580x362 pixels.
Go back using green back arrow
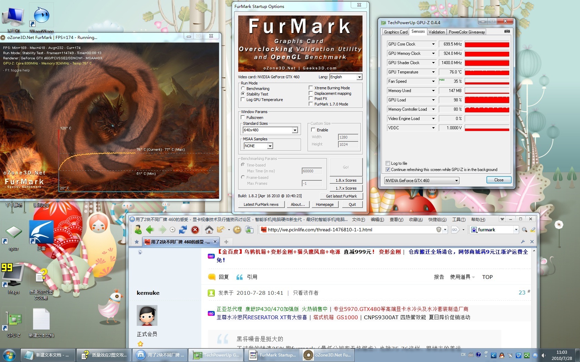click(x=150, y=230)
